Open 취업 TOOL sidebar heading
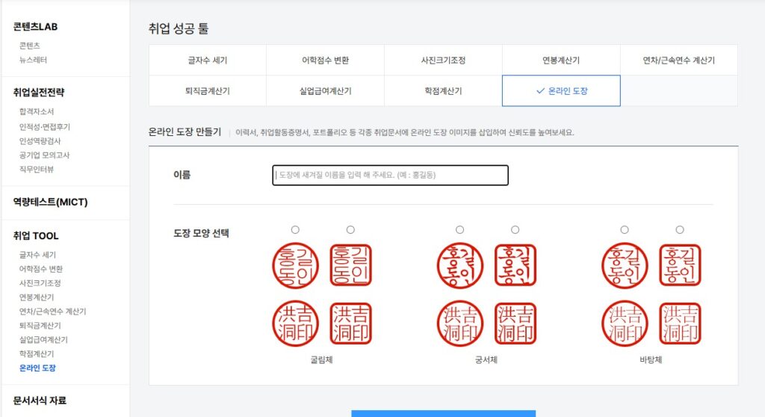The height and width of the screenshot is (417, 765). (36, 236)
